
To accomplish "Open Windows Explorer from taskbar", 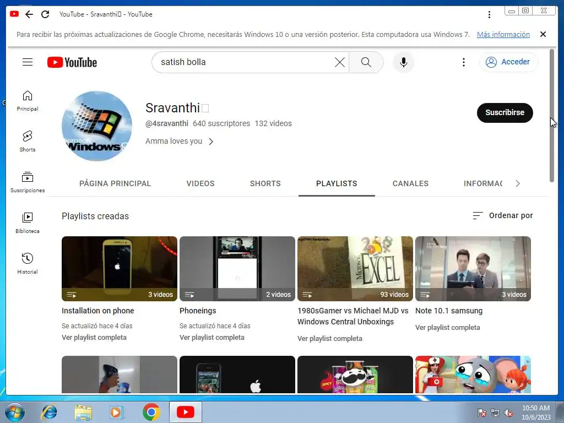I will coord(84,412).
